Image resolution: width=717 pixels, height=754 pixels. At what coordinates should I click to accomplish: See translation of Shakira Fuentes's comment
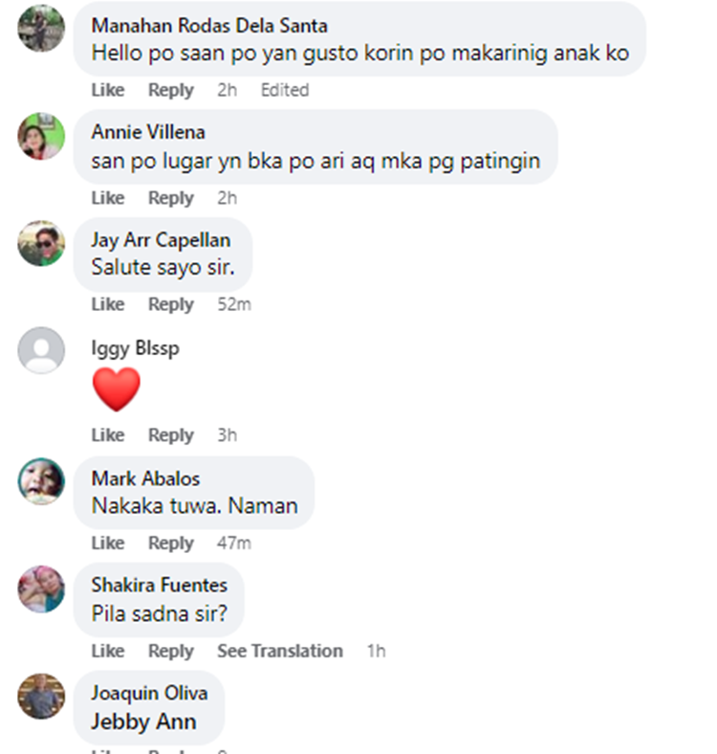click(280, 651)
